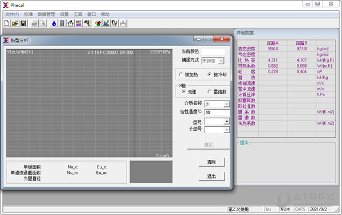
Task: Click the 2021/9/2 date in status bar
Action: tap(319, 209)
